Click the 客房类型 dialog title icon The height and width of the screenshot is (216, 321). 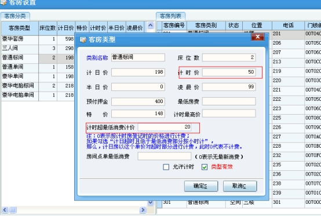point(83,39)
